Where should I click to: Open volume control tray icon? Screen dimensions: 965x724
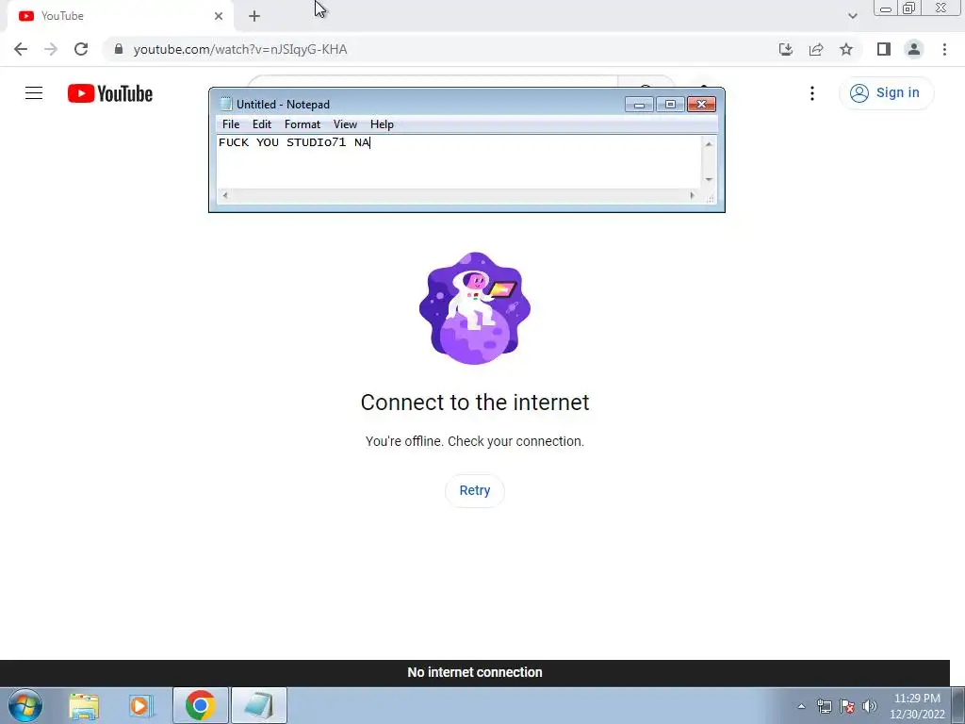tap(870, 706)
